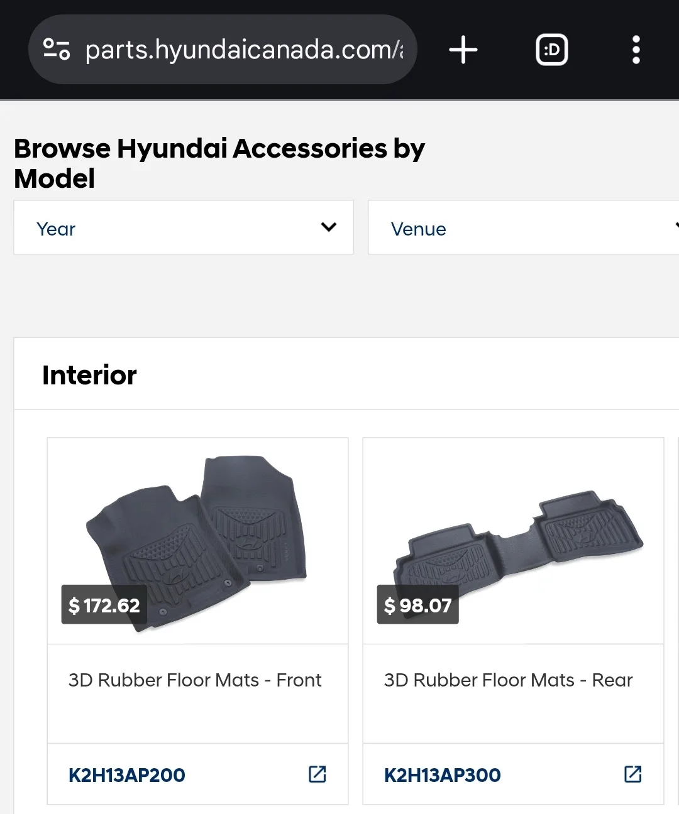This screenshot has height=814, width=679.
Task: Open the 3D Rubber Floor Mats - Front card
Action: (197, 680)
